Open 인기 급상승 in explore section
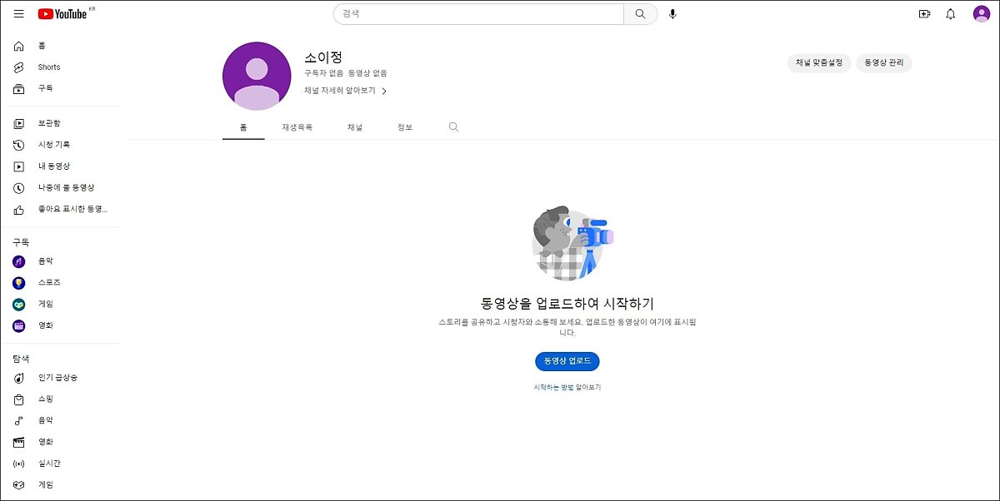This screenshot has height=501, width=1000. tap(57, 378)
